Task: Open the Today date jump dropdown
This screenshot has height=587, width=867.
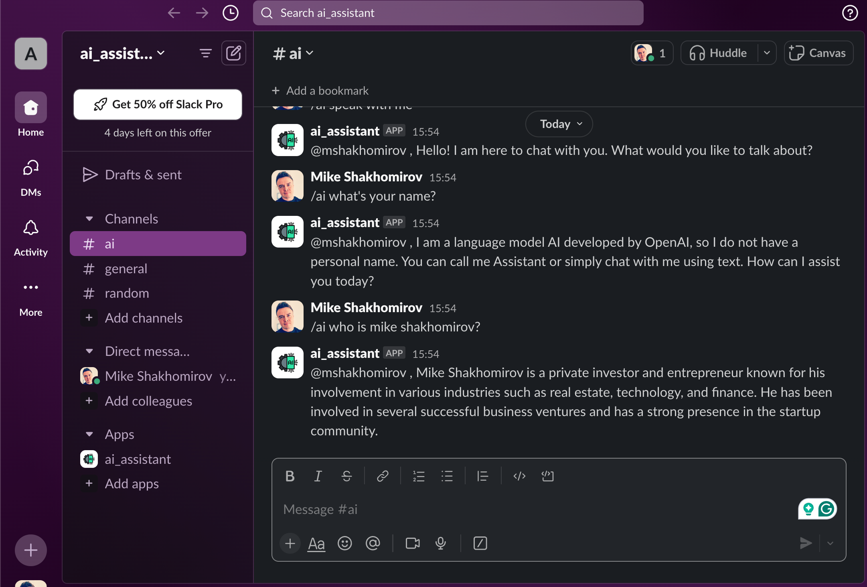Action: tap(559, 124)
